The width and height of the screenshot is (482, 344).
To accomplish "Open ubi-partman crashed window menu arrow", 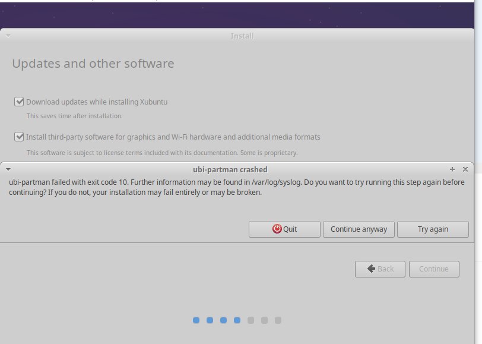I will [x=8, y=169].
